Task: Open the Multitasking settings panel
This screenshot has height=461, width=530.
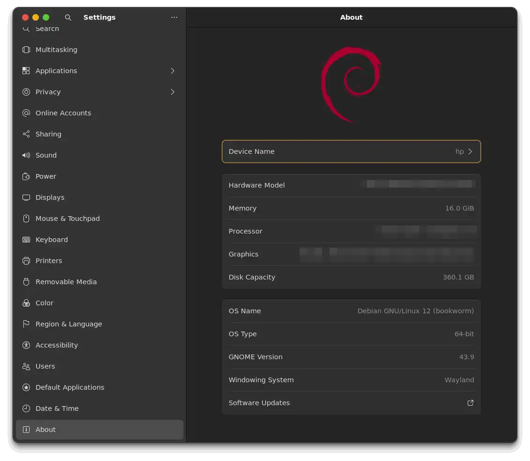Action: point(99,50)
